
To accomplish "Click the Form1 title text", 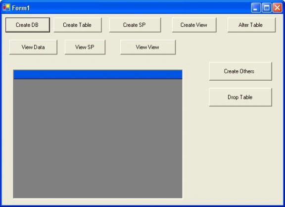I will pos(21,8).
